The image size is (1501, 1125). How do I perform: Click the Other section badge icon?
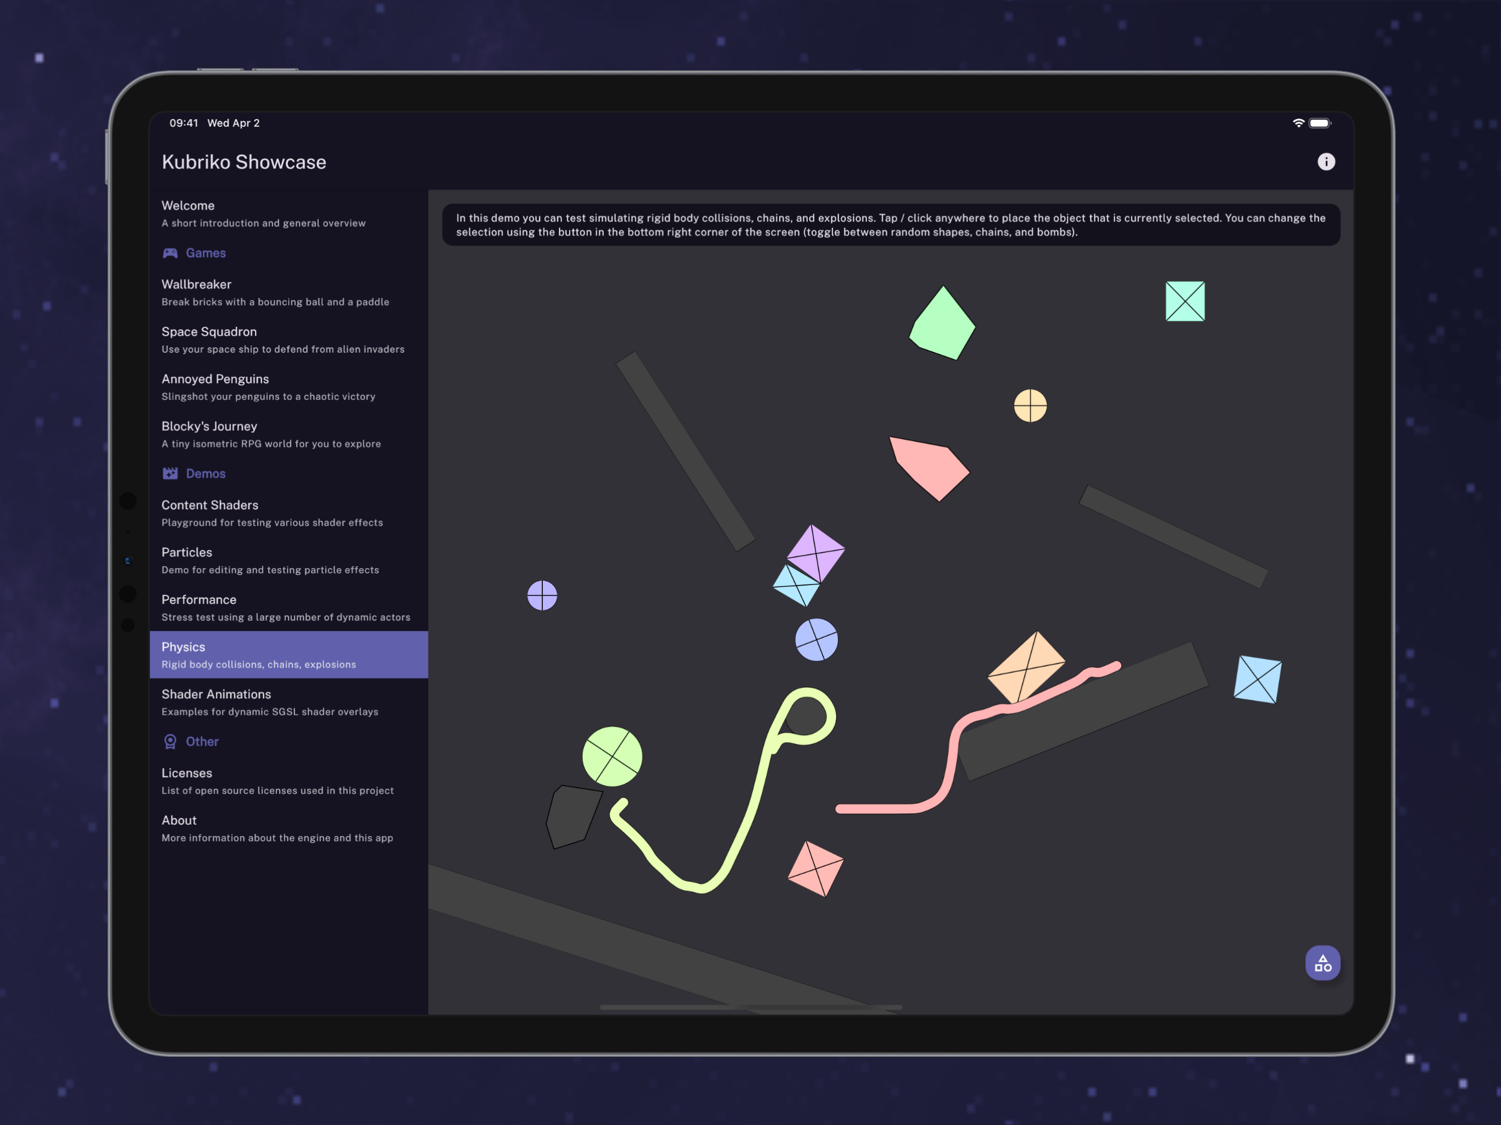[x=170, y=742]
